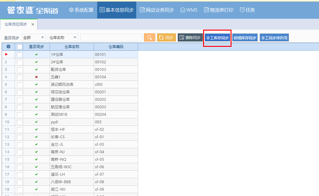Screen dimensions: 319x196
Task: Check the box for 航空港仓库 row
Action: tap(19, 107)
